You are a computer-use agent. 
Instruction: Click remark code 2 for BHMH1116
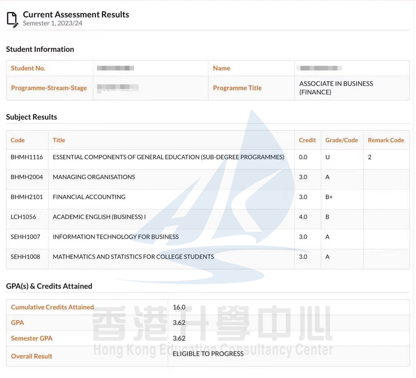tap(369, 157)
